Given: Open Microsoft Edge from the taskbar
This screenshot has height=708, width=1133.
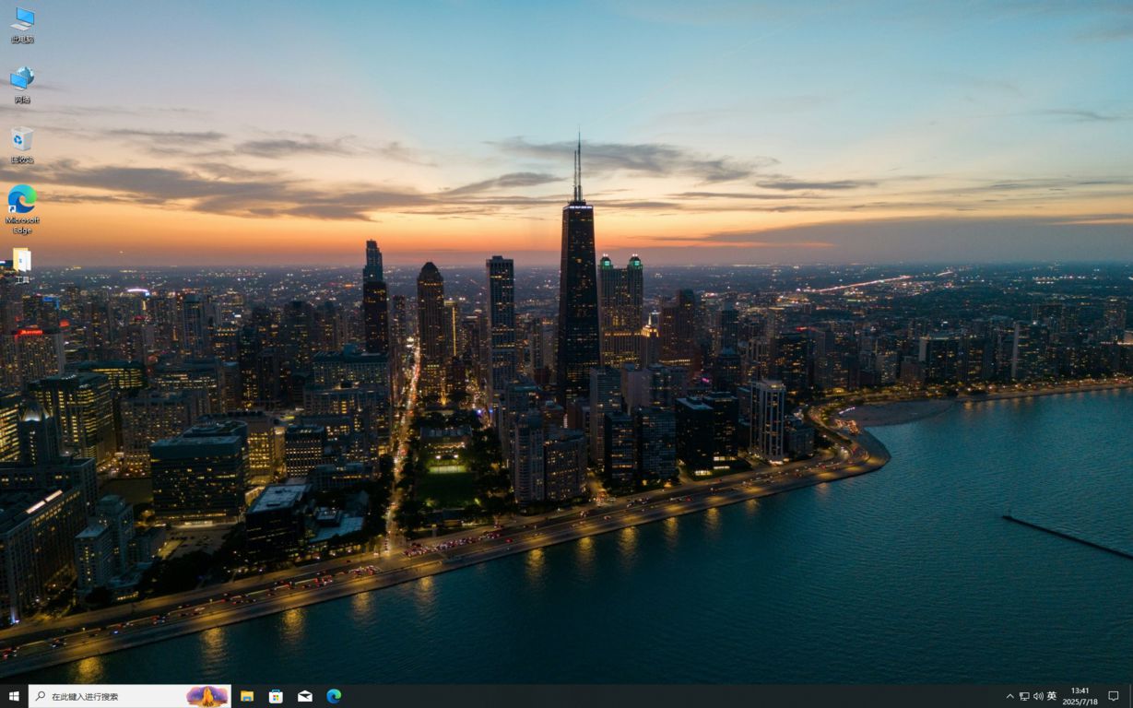Looking at the screenshot, I should point(333,696).
